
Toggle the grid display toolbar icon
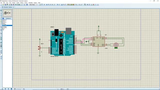[42, 5]
